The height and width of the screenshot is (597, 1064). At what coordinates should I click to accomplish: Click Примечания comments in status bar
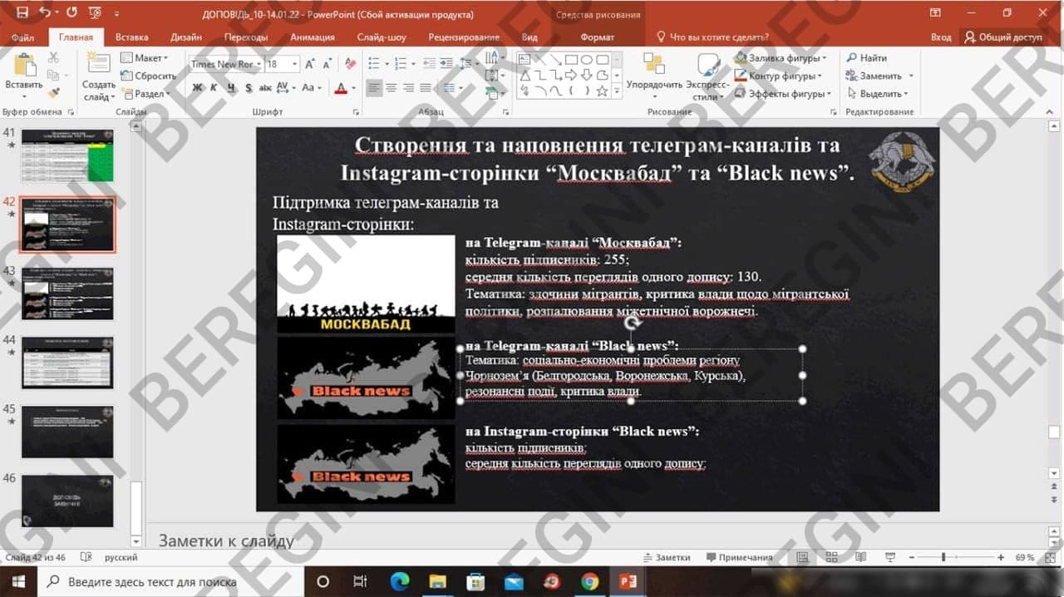pyautogui.click(x=739, y=558)
